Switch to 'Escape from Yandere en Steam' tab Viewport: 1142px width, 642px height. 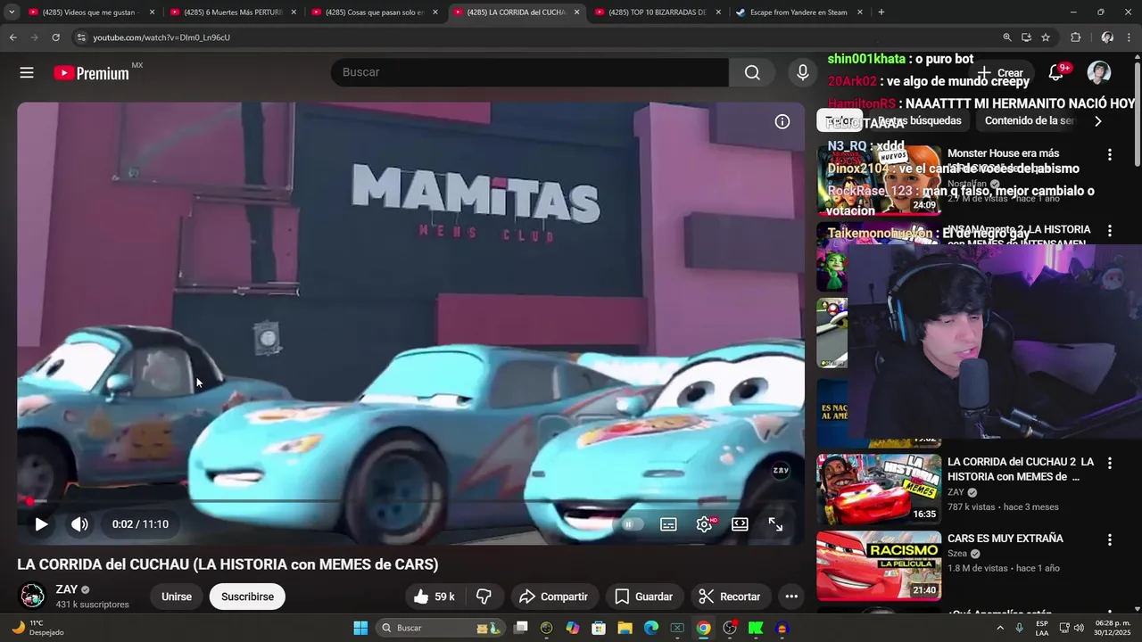tap(799, 12)
